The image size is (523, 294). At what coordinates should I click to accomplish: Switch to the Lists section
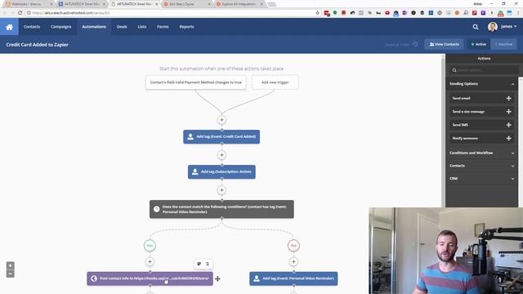click(142, 27)
